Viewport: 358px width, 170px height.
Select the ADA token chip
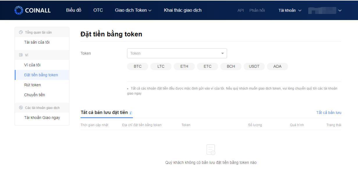(x=277, y=66)
